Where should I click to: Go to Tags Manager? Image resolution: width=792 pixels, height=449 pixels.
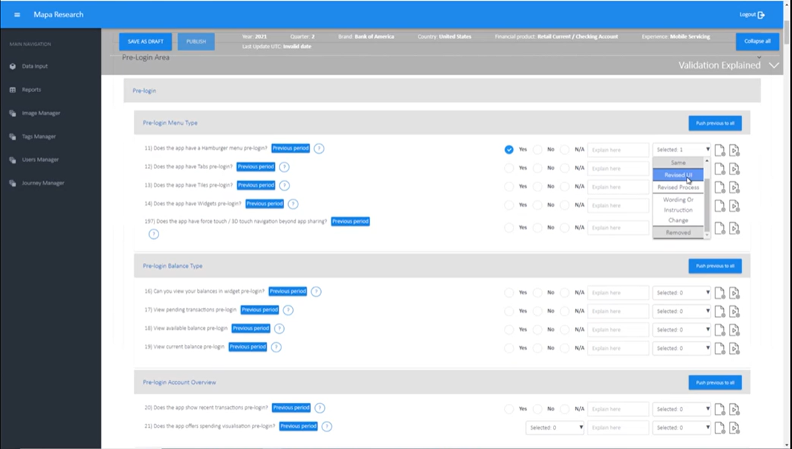pos(38,136)
